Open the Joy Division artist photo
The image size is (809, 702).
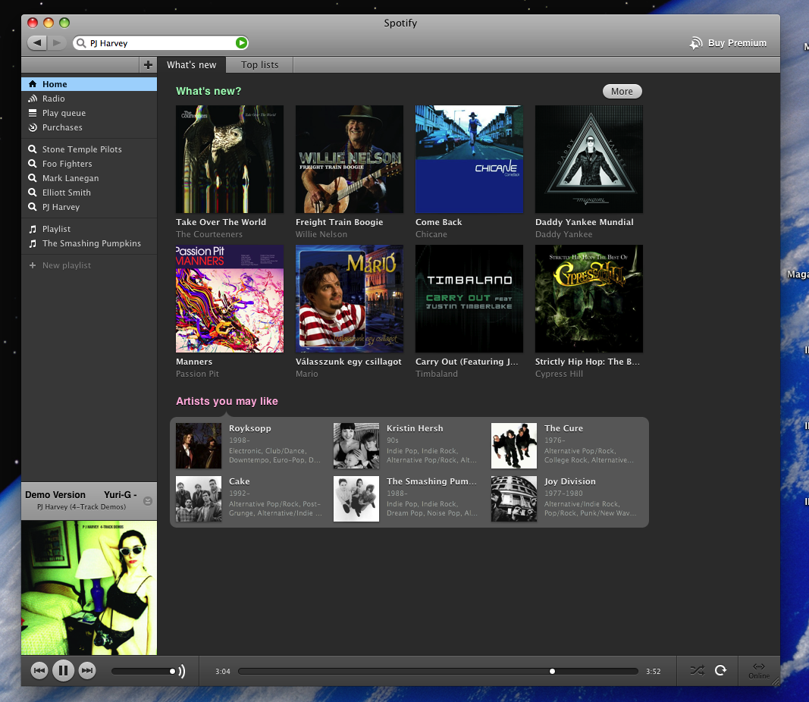(514, 499)
